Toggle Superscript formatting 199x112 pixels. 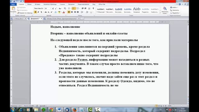pyautogui.click(x=52, y=12)
